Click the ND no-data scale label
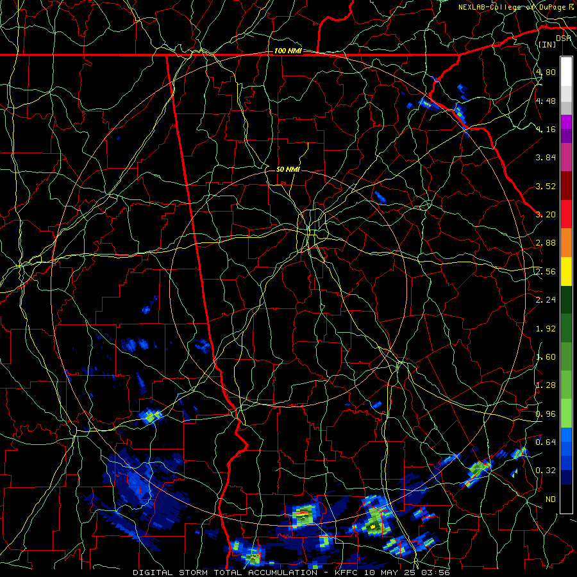Image resolution: width=577 pixels, height=577 pixels. (551, 499)
